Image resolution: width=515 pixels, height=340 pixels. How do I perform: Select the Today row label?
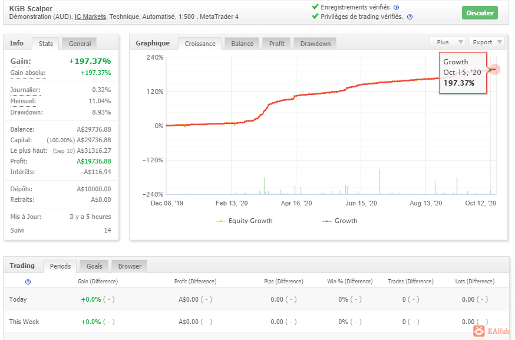pos(18,299)
